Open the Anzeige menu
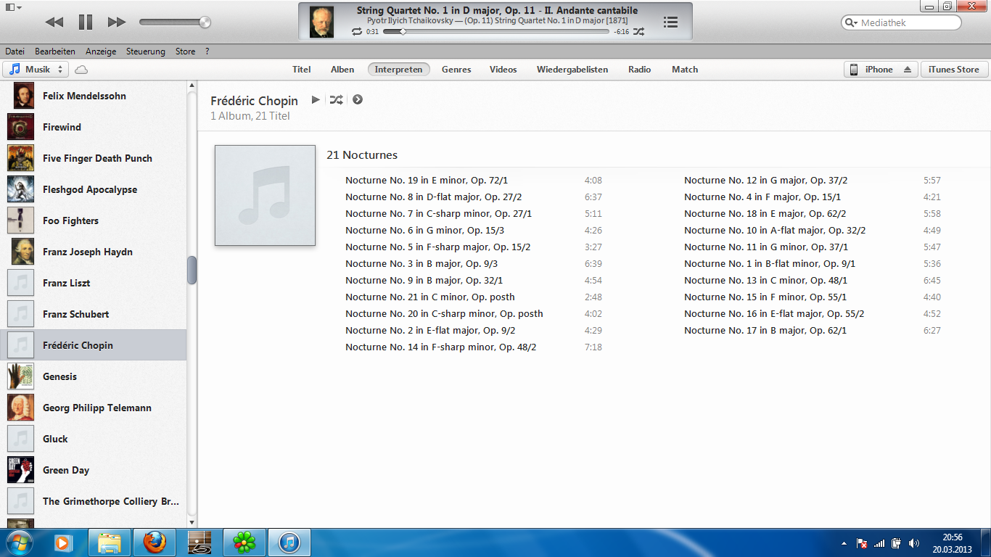Screen dimensions: 991x557 pyautogui.click(x=101, y=51)
